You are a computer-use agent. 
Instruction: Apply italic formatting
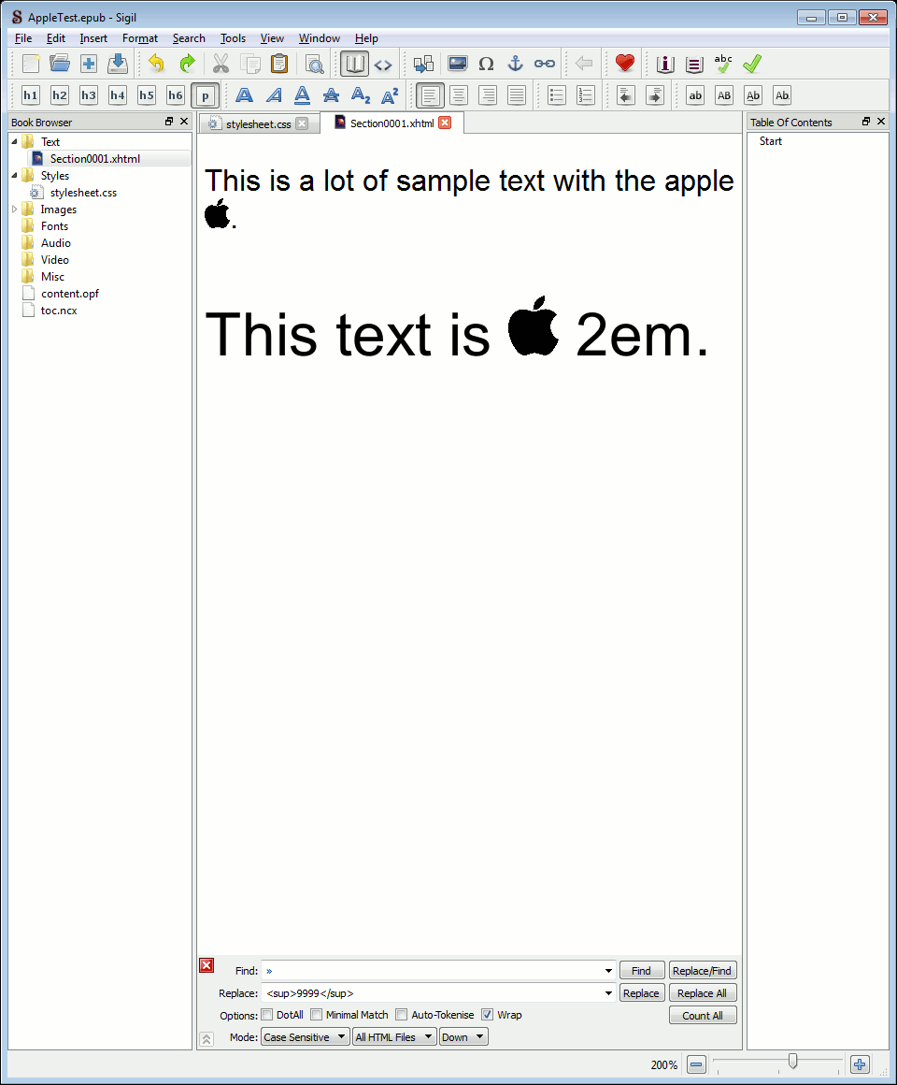click(x=274, y=95)
